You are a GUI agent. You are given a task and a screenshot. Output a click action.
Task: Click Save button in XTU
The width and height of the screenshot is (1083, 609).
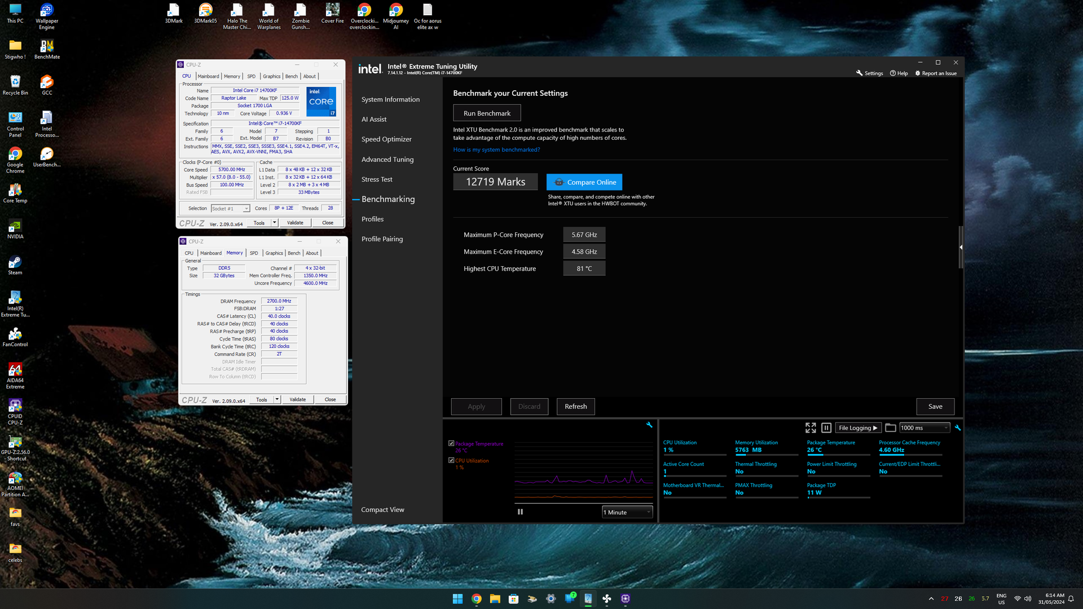[x=935, y=407]
